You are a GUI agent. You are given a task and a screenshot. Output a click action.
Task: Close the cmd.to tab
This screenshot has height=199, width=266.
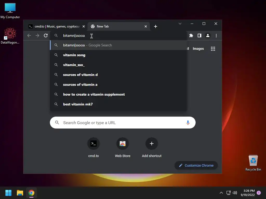pyautogui.click(x=84, y=26)
